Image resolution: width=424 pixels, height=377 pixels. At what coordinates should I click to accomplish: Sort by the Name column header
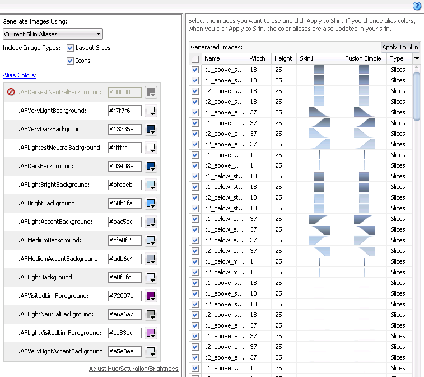(223, 58)
